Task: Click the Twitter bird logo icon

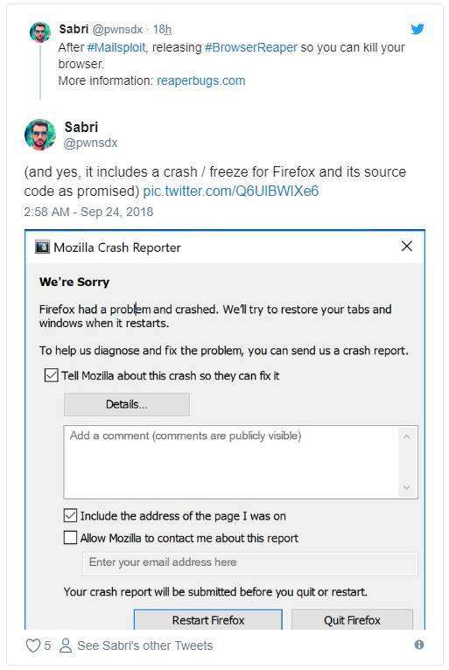Action: 417,29
